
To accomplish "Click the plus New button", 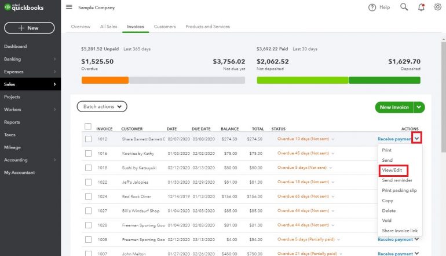I will click(x=30, y=28).
